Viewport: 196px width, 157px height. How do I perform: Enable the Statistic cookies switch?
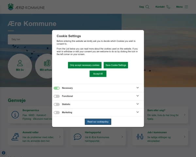coord(57,104)
